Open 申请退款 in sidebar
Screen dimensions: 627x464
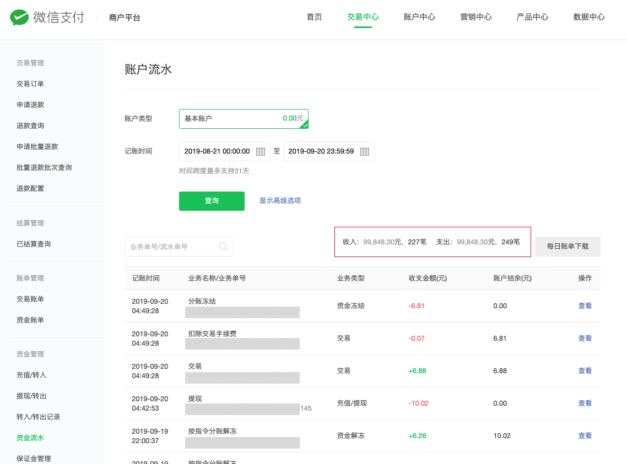pyautogui.click(x=30, y=105)
